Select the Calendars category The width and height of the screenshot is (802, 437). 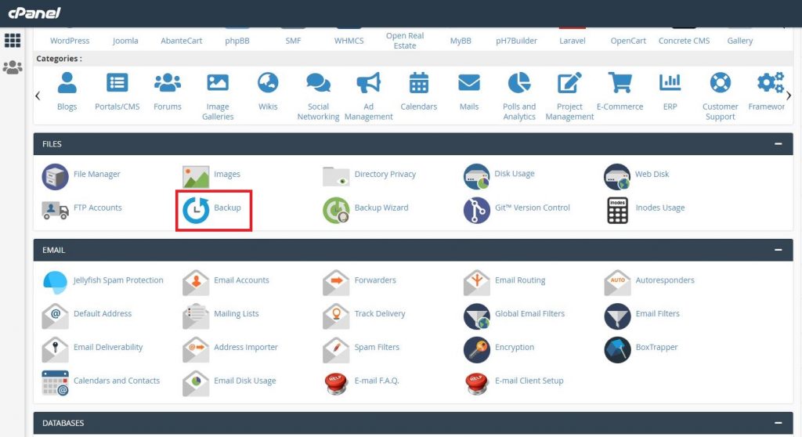(418, 92)
